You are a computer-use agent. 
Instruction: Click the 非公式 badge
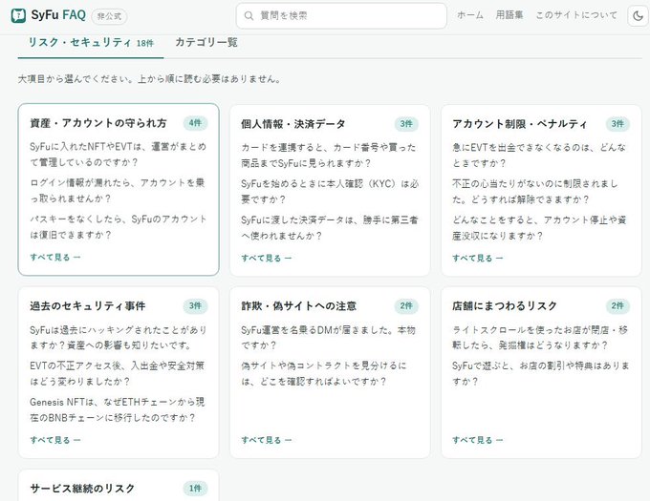click(109, 16)
